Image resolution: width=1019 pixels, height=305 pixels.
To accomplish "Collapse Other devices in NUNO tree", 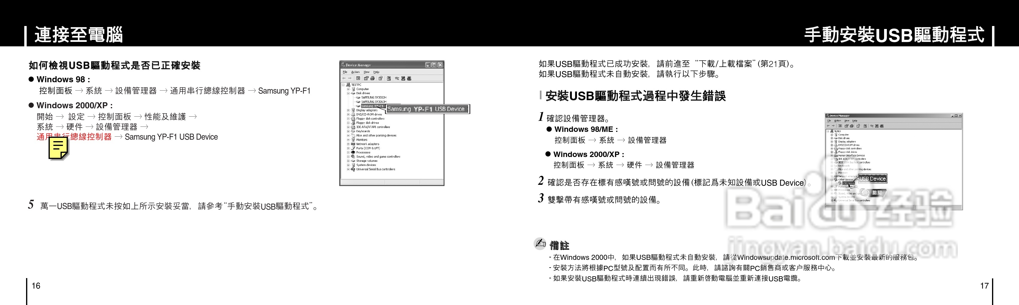I will 832,180.
